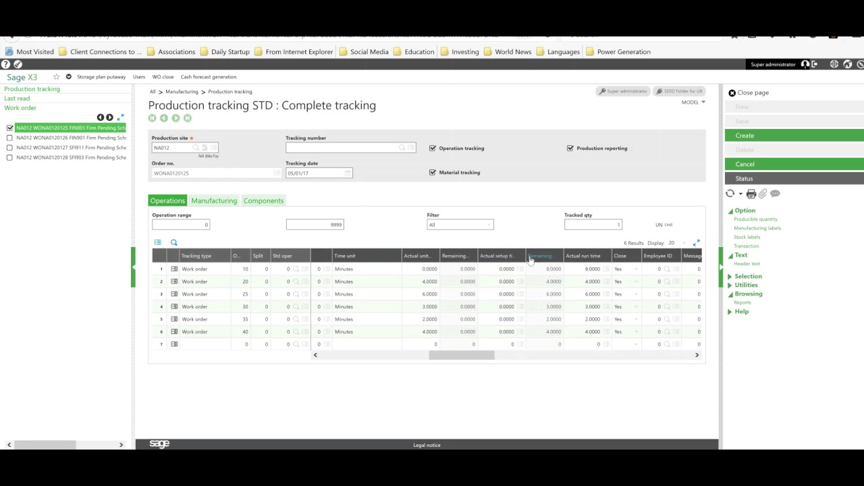Click the Cancel button
This screenshot has height=486, width=864.
pos(794,164)
